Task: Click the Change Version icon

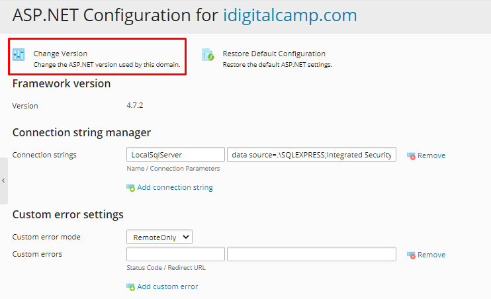Action: pos(19,55)
